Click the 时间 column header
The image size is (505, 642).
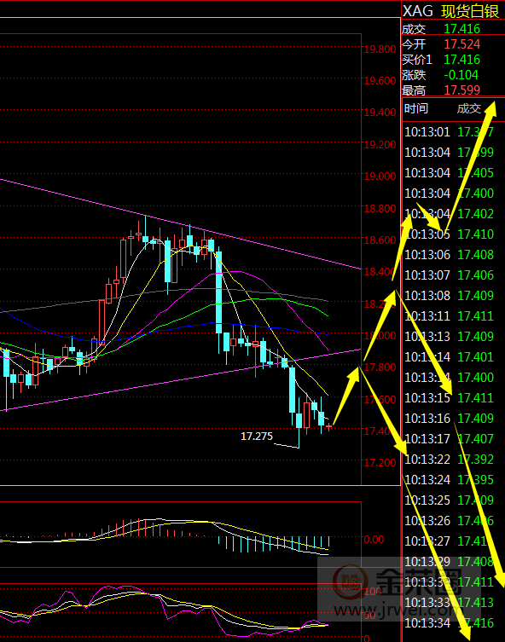[416, 108]
